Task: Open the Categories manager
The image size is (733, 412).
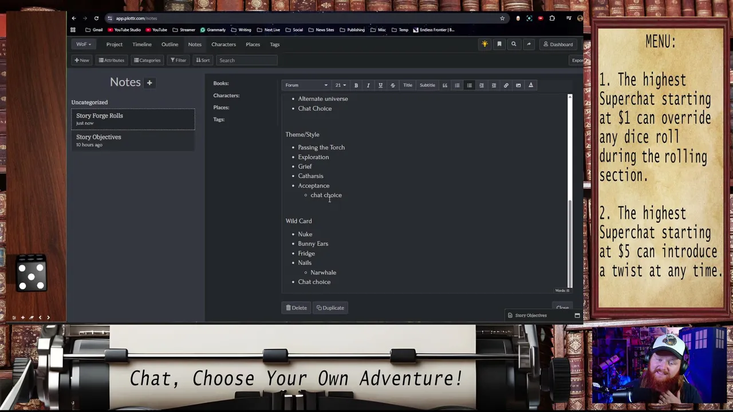Action: (x=147, y=60)
